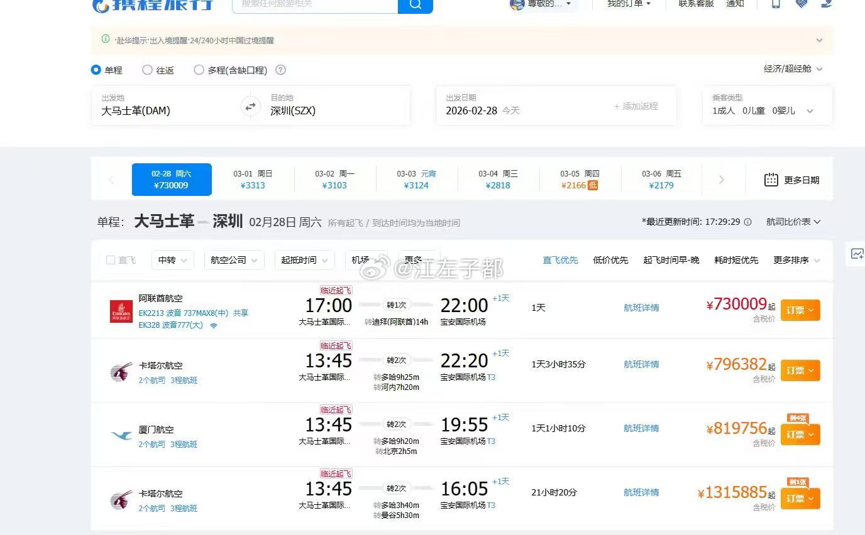Open the 乘客类型 passenger dropdown
The width and height of the screenshot is (865, 535).
(768, 105)
